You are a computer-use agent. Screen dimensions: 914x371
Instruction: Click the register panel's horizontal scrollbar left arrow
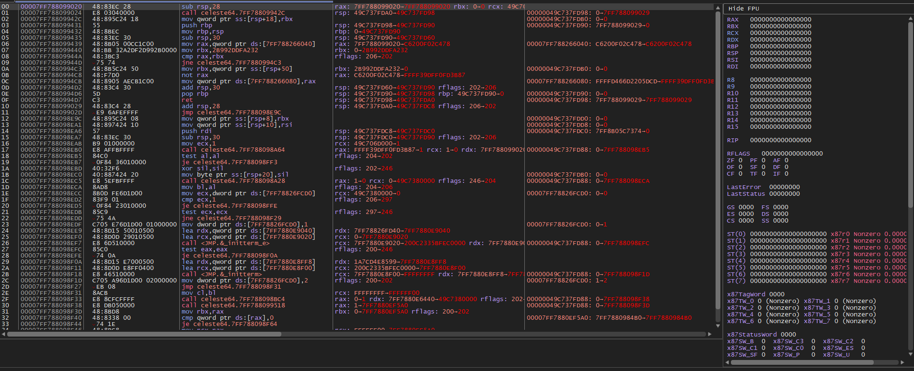point(727,362)
